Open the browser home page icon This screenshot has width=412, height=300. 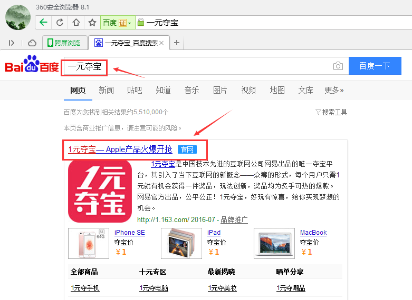[76, 22]
